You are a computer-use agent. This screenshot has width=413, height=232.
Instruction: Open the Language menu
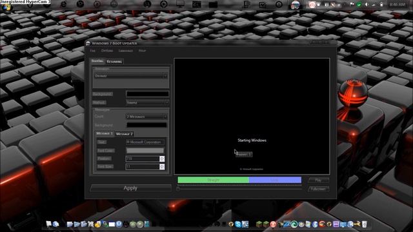(125, 50)
